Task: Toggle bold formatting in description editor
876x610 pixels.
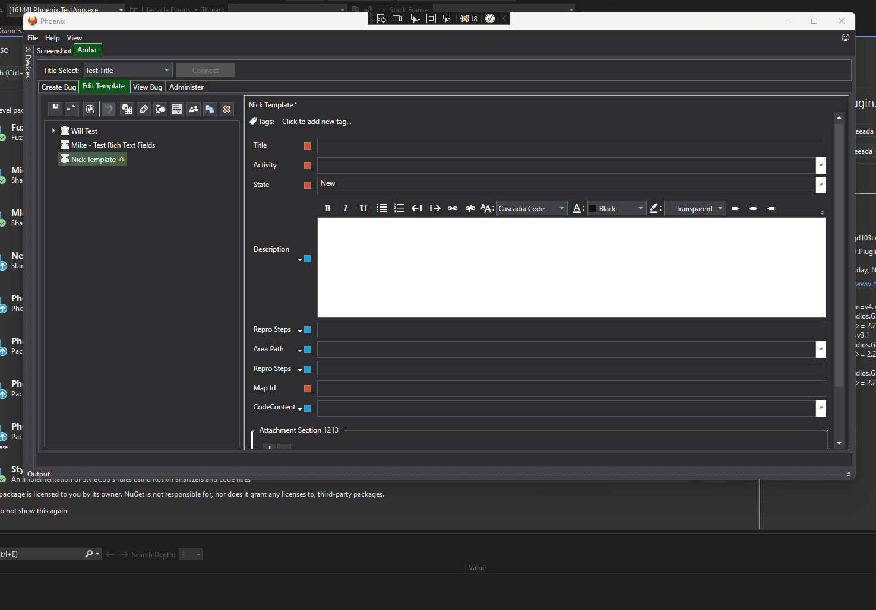Action: tap(327, 209)
